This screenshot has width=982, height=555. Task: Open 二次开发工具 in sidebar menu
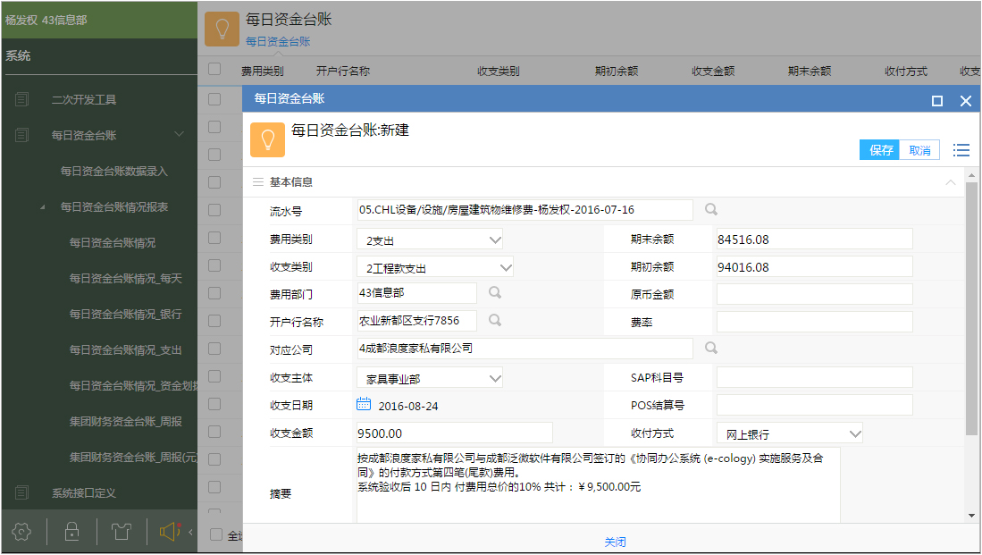pos(84,99)
